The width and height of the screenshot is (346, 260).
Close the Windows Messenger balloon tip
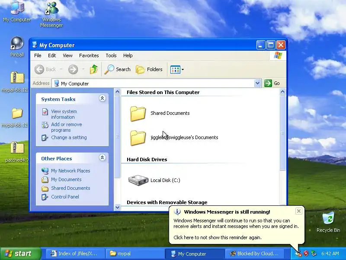pyautogui.click(x=298, y=211)
